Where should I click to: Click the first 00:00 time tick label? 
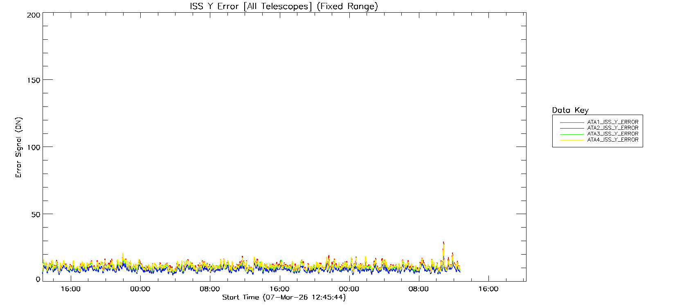click(140, 289)
